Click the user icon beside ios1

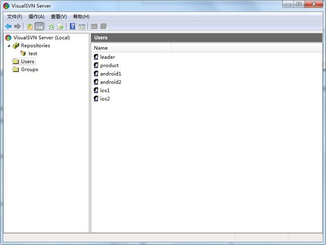[x=96, y=90]
